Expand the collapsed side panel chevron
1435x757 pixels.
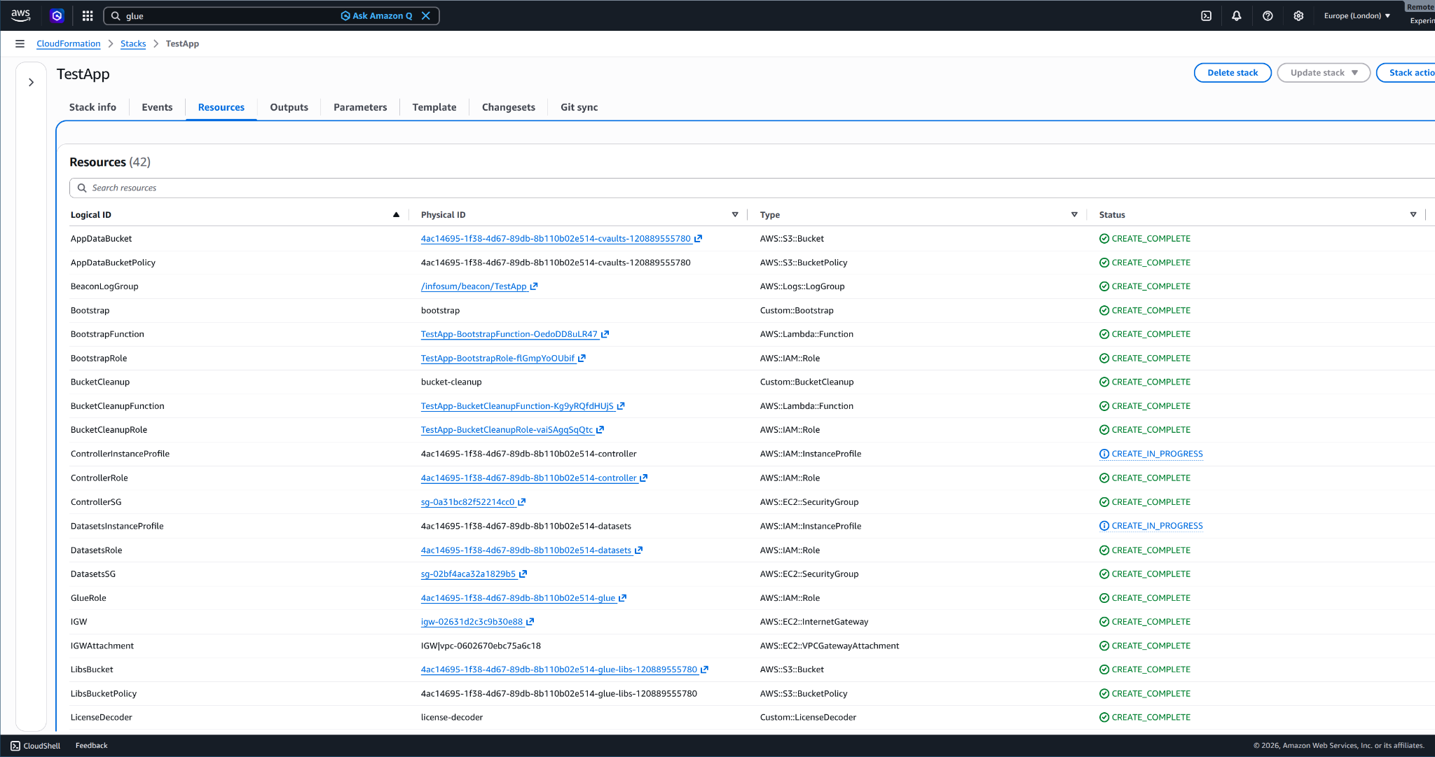pyautogui.click(x=31, y=82)
